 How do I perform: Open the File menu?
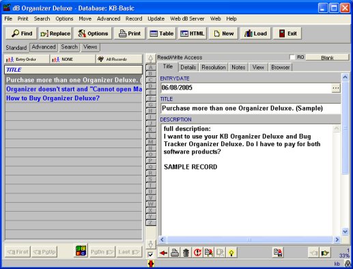click(x=8, y=18)
